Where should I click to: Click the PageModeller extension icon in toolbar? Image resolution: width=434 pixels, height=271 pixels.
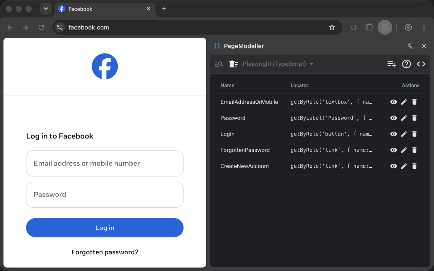(x=354, y=27)
